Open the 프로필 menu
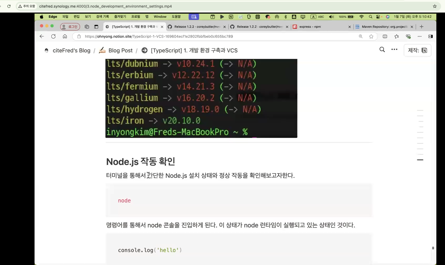The height and width of the screenshot is (265, 445). click(136, 17)
